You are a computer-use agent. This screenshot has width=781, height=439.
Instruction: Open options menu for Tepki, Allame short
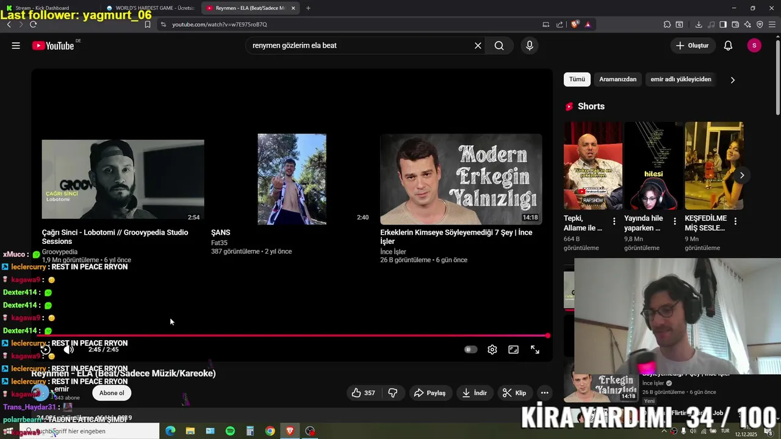(x=614, y=221)
